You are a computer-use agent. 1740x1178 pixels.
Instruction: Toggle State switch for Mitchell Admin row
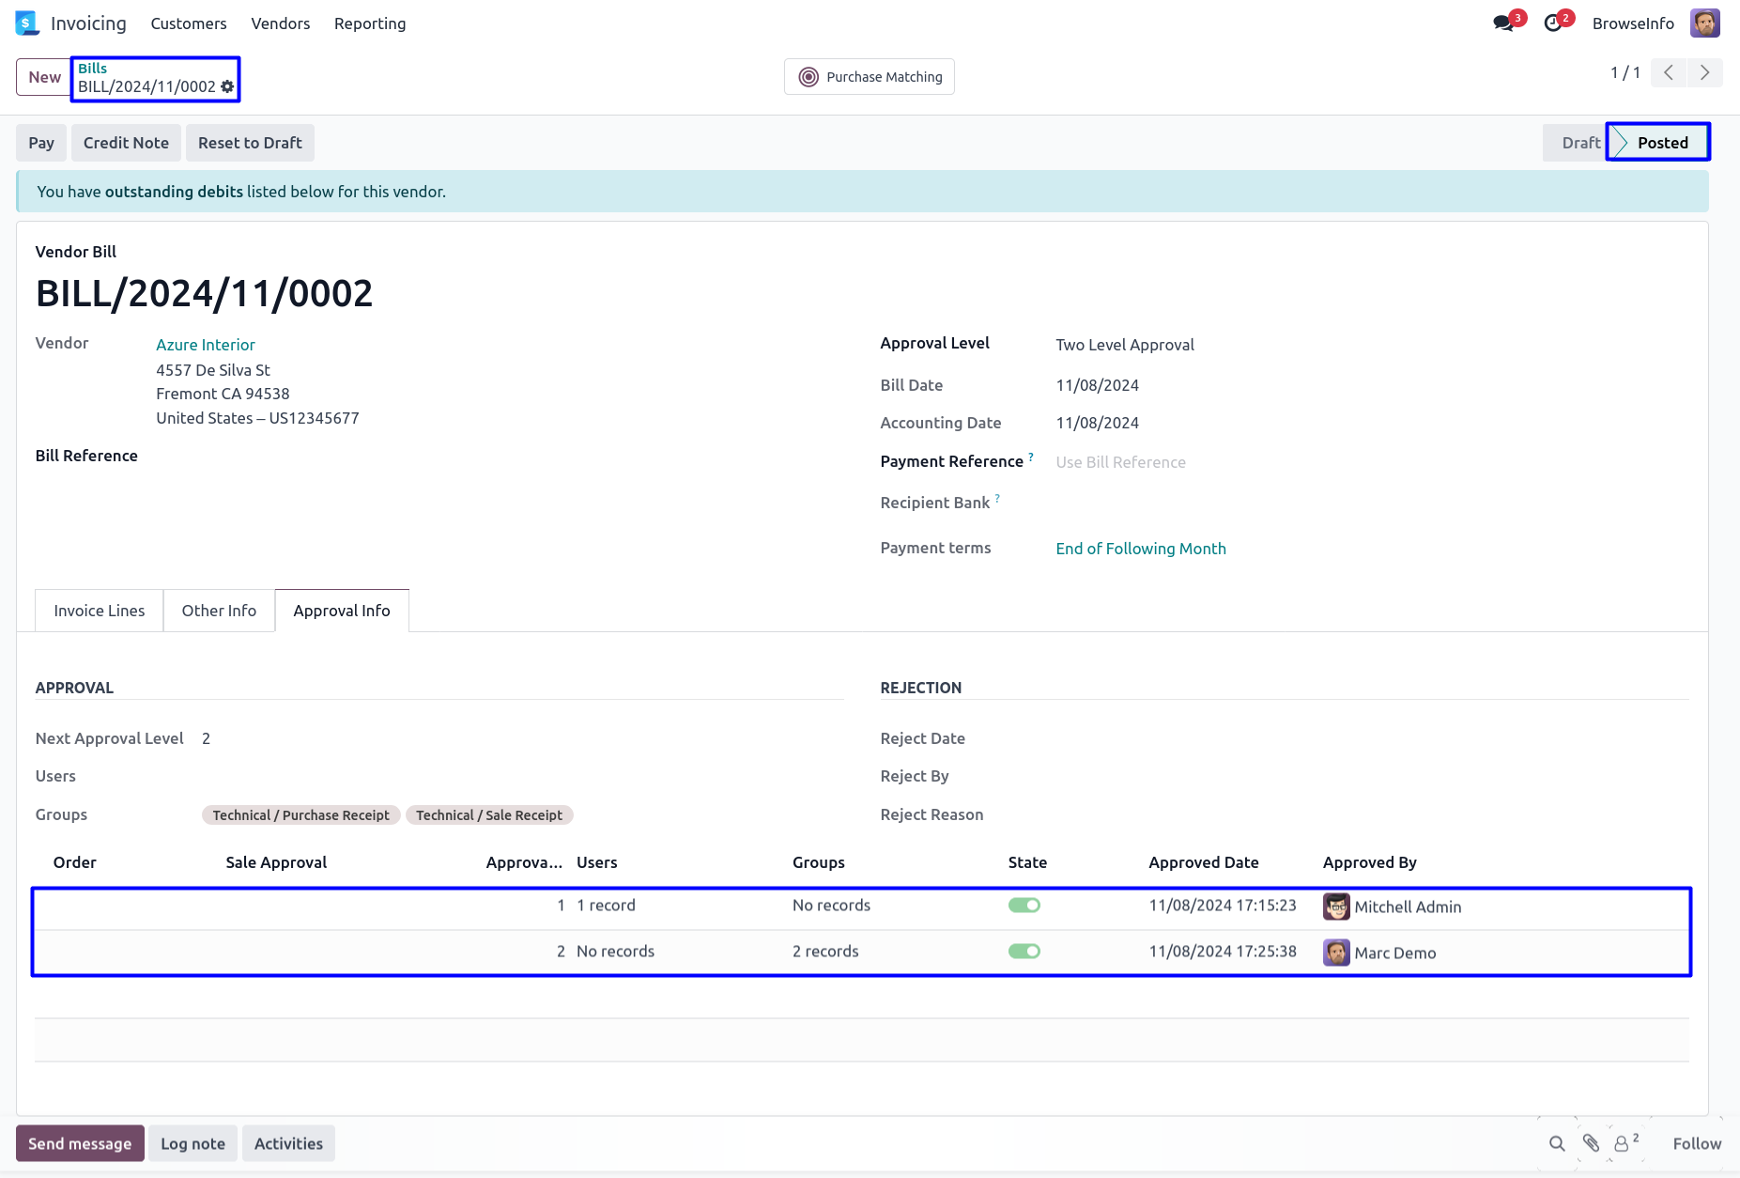(1024, 906)
